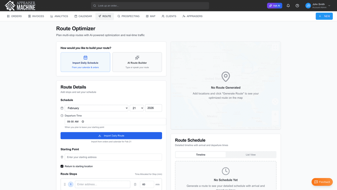Select the Import Daily Schedule option
The image size is (337, 190).
point(85,62)
